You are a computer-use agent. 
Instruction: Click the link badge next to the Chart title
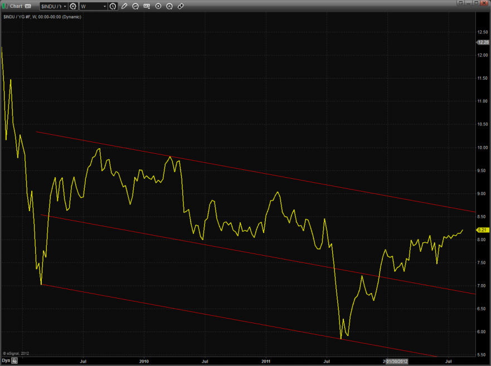coord(28,6)
